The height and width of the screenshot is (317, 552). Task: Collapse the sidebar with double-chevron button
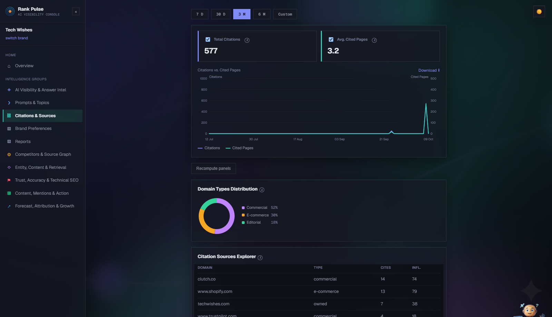click(76, 12)
